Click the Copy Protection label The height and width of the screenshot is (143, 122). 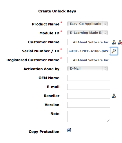[44, 132]
